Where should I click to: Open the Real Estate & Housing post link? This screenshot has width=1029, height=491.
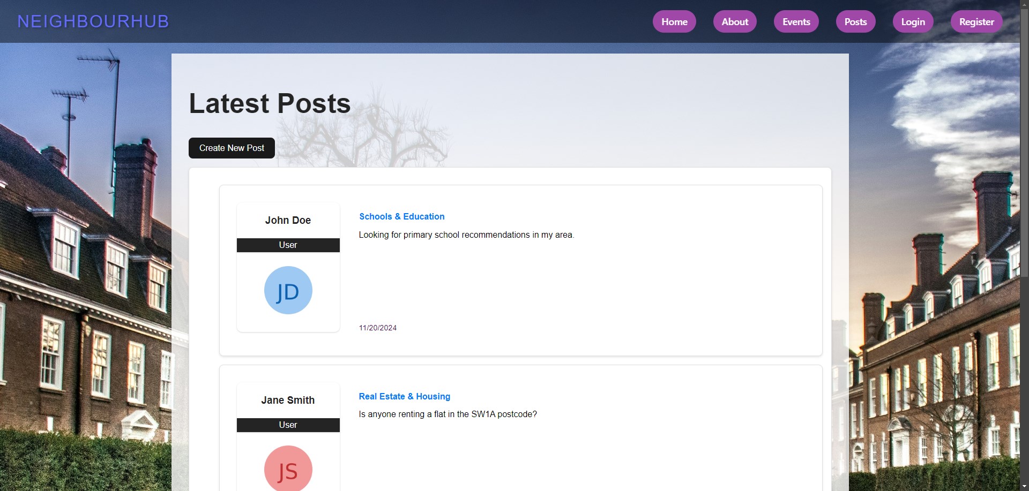[404, 396]
